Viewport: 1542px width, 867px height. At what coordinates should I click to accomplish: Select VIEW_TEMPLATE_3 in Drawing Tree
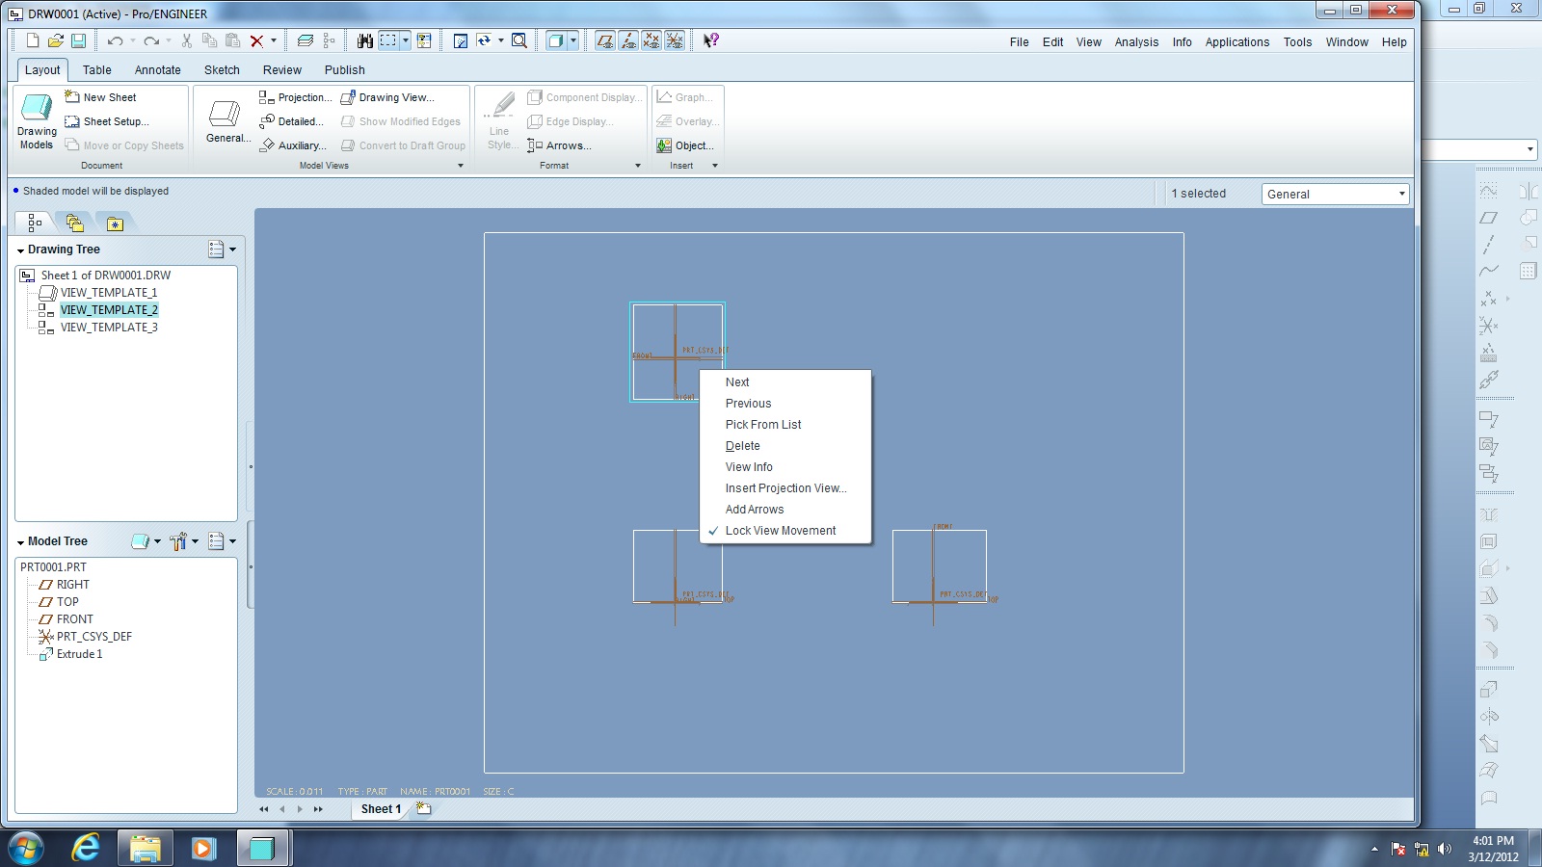[109, 328]
